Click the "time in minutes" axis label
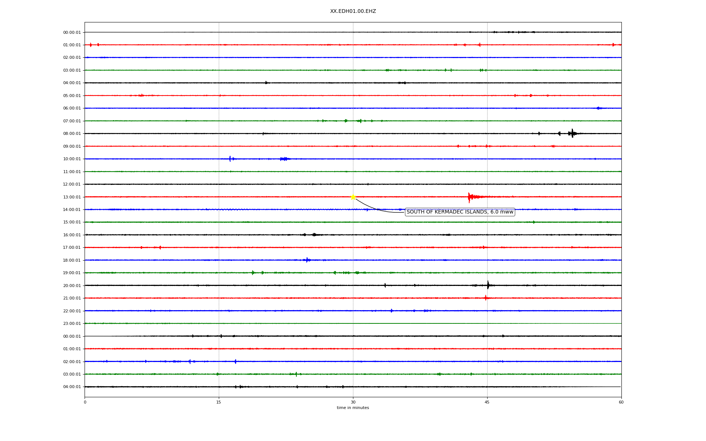The width and height of the screenshot is (706, 441). (353, 408)
